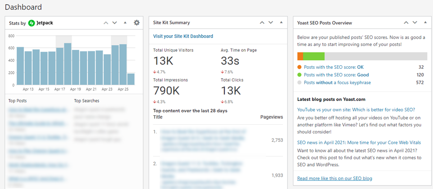View Posts with SEO score Good
Viewport: 433px width, 189px height.
[336, 75]
